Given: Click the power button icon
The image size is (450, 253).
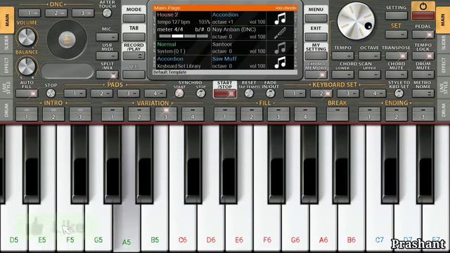Looking at the screenshot, I should (x=423, y=6).
